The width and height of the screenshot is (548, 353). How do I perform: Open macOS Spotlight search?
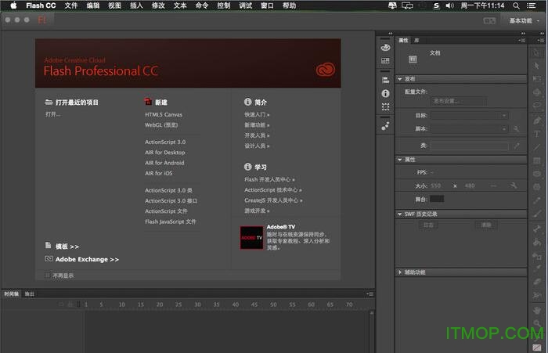pos(516,5)
